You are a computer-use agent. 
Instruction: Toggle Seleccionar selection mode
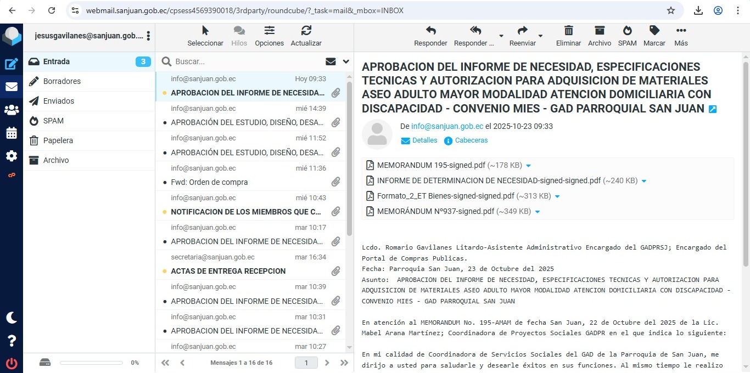pos(205,36)
